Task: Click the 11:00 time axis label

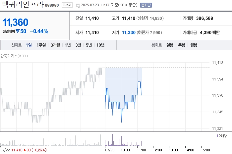Action: [142, 150]
